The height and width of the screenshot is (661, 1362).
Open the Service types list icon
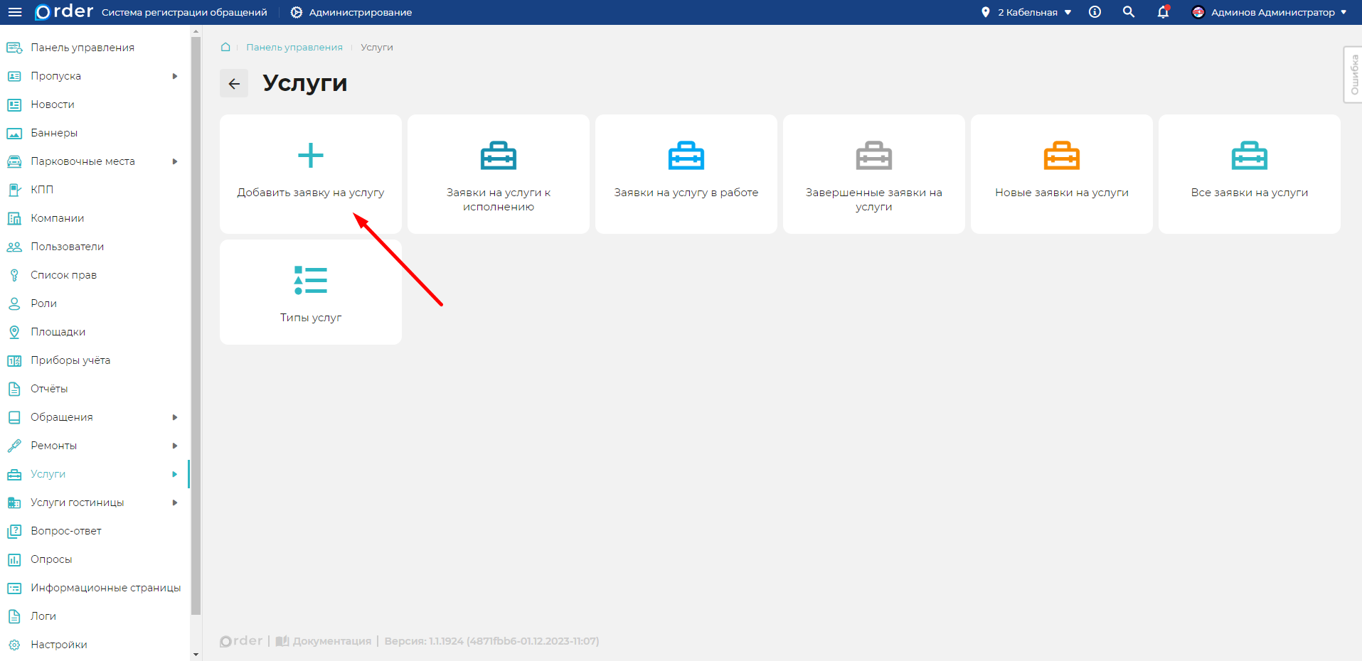tap(310, 281)
